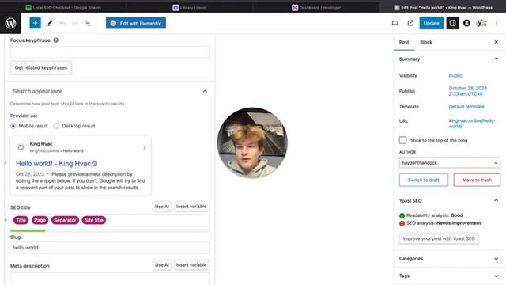Click the King Hvac favicon in preview
Screen dimensions: 506x285
(x=21, y=147)
